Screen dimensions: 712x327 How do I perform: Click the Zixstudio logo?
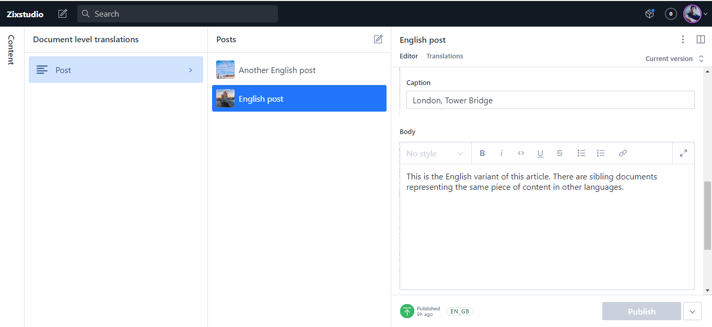pos(25,14)
